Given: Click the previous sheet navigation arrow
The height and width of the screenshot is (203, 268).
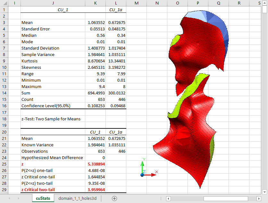Looking at the screenshot, I should click(9, 199).
